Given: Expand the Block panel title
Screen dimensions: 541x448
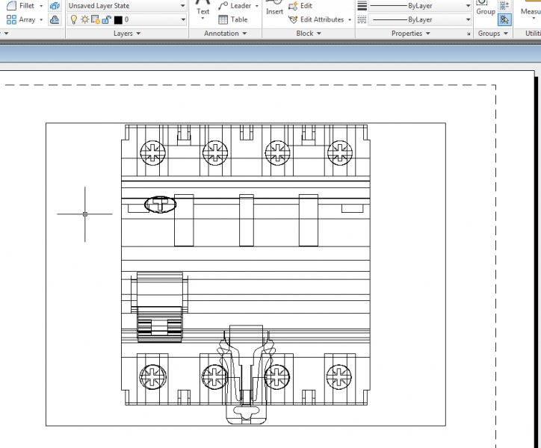Looking at the screenshot, I should point(308,34).
